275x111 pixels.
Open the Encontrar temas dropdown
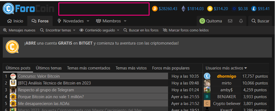[x=58, y=30]
